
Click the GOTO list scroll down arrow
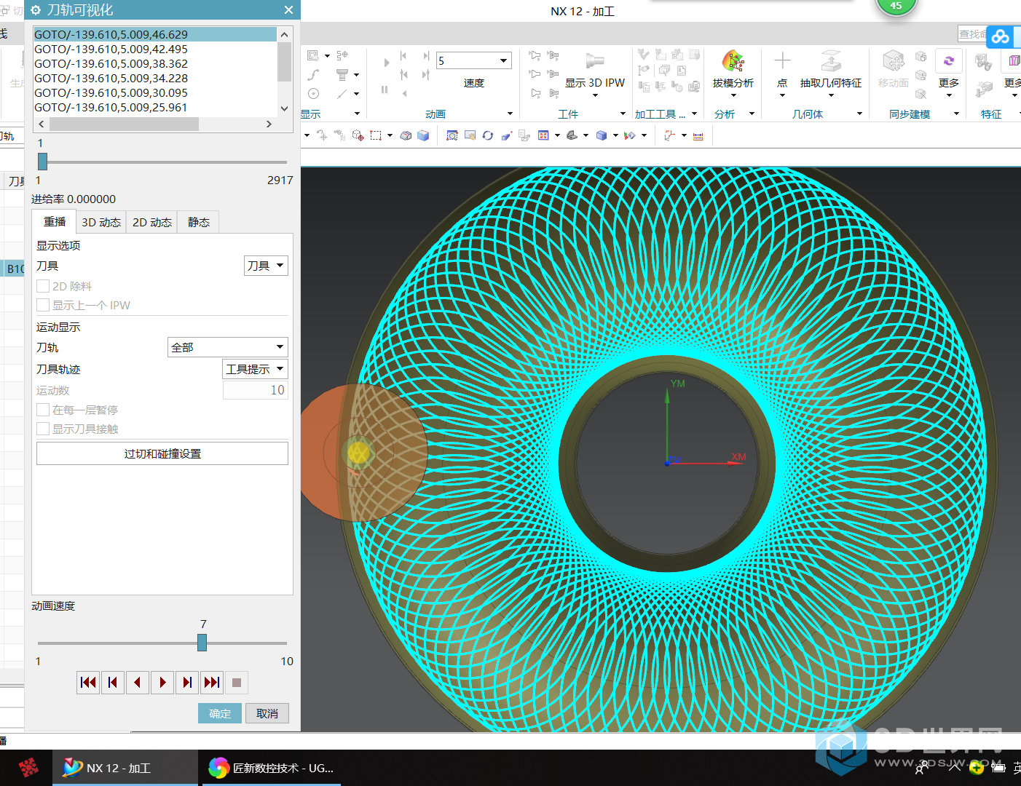[284, 108]
